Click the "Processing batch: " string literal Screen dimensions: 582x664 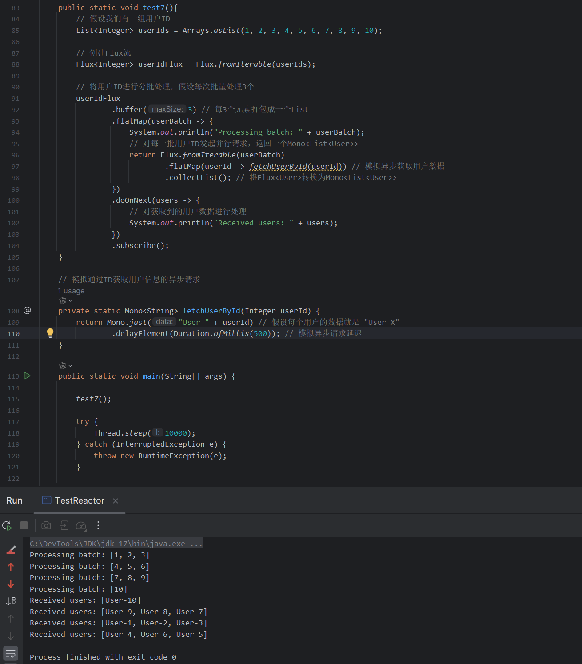(x=258, y=132)
